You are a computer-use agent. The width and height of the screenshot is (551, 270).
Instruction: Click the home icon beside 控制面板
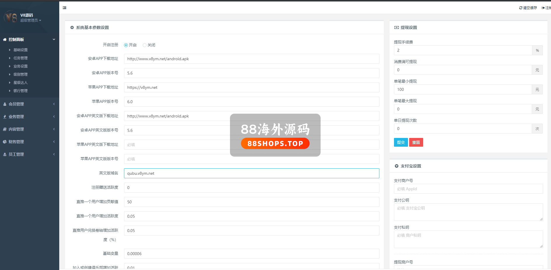click(5, 39)
